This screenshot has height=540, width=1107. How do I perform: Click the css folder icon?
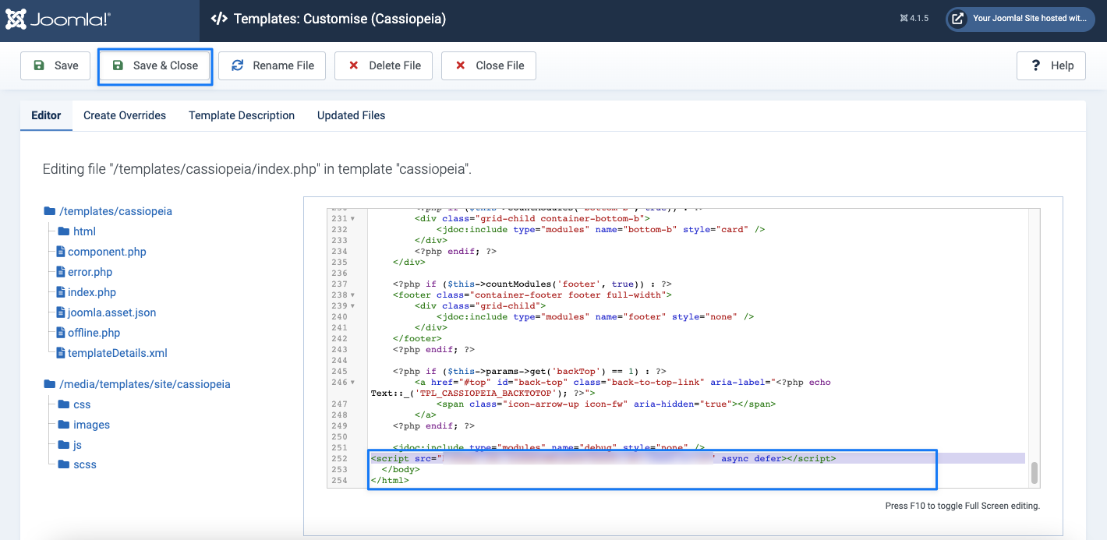coord(64,404)
